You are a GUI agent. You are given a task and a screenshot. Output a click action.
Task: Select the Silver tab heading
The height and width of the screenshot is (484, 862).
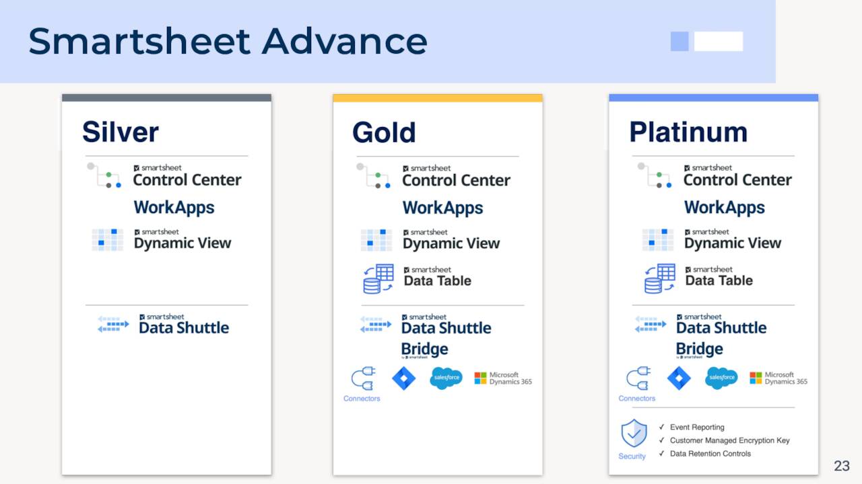tap(120, 132)
